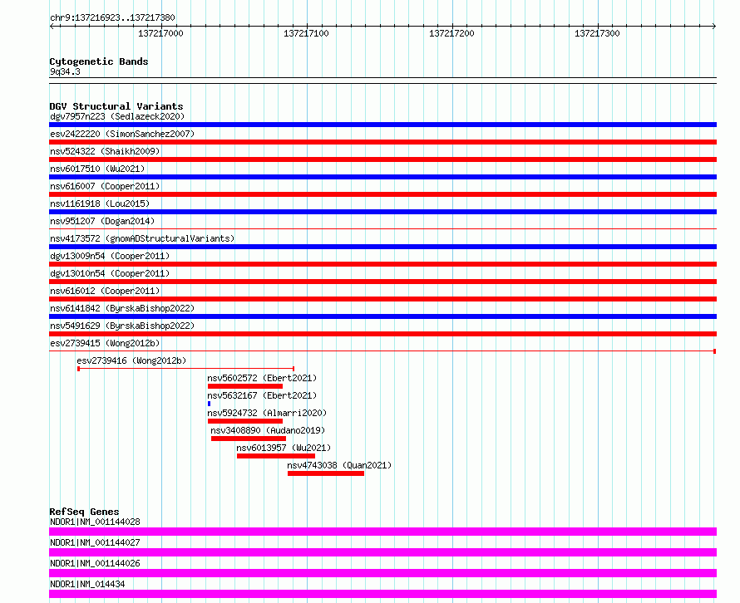The height and width of the screenshot is (603, 740).
Task: Select the 9q34.3 band label
Action: point(65,71)
